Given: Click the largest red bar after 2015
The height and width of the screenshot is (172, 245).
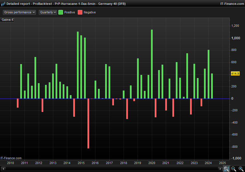Looking at the screenshot, I should [88, 124].
